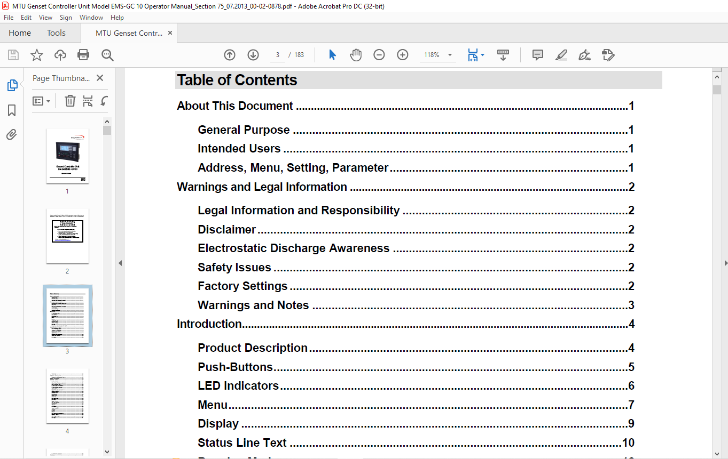The image size is (728, 459).
Task: Select the MTU Genset Contr... document tab
Action: 129,33
